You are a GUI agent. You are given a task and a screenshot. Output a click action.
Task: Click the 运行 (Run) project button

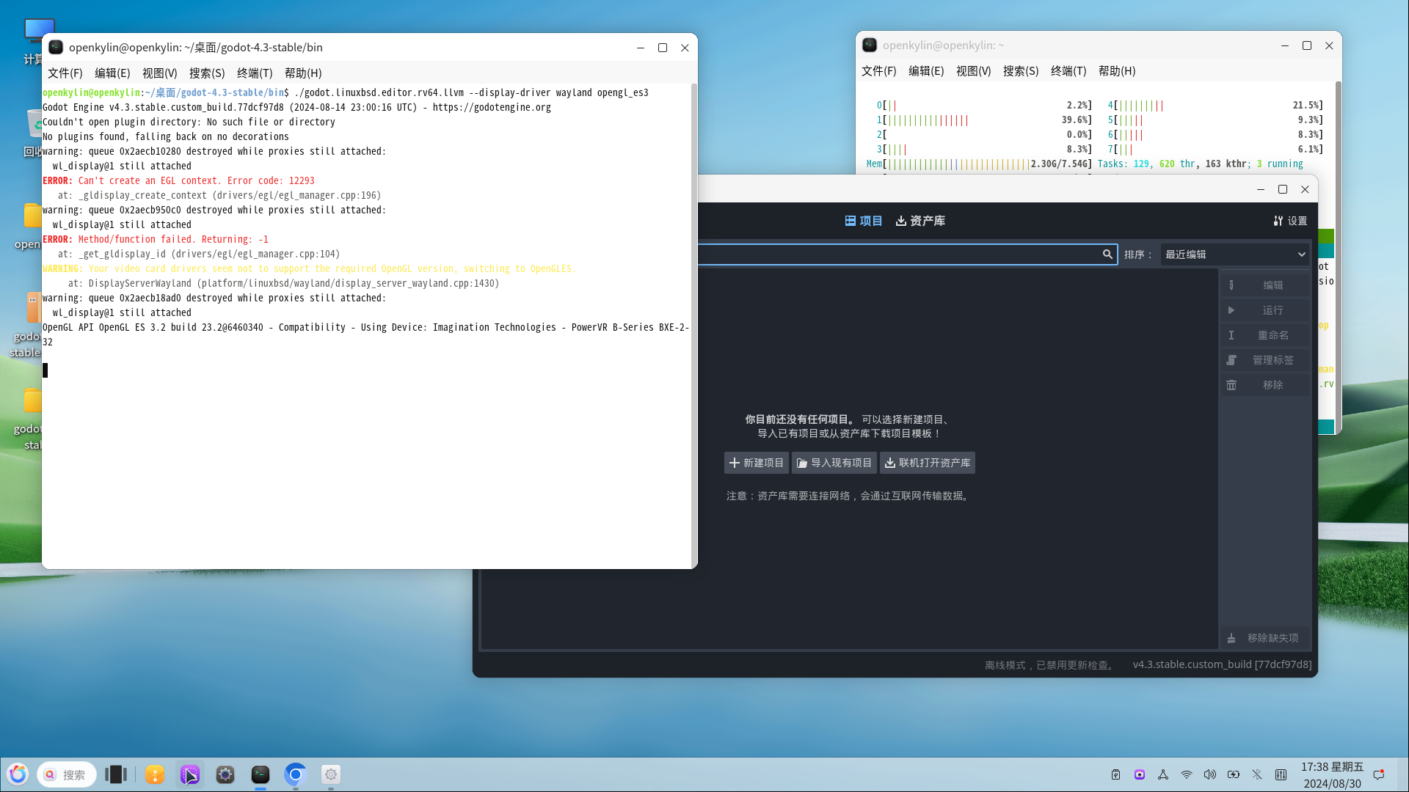click(x=1264, y=310)
